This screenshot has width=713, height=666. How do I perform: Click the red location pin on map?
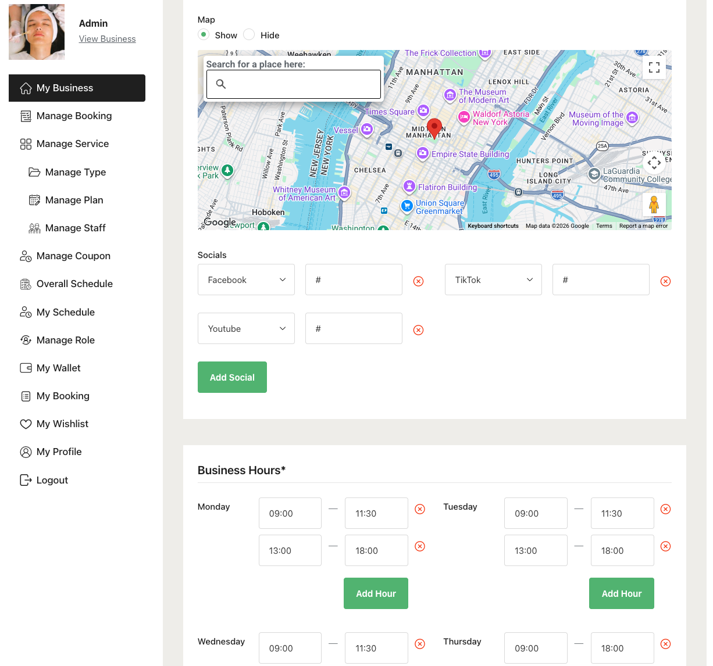pos(434,128)
